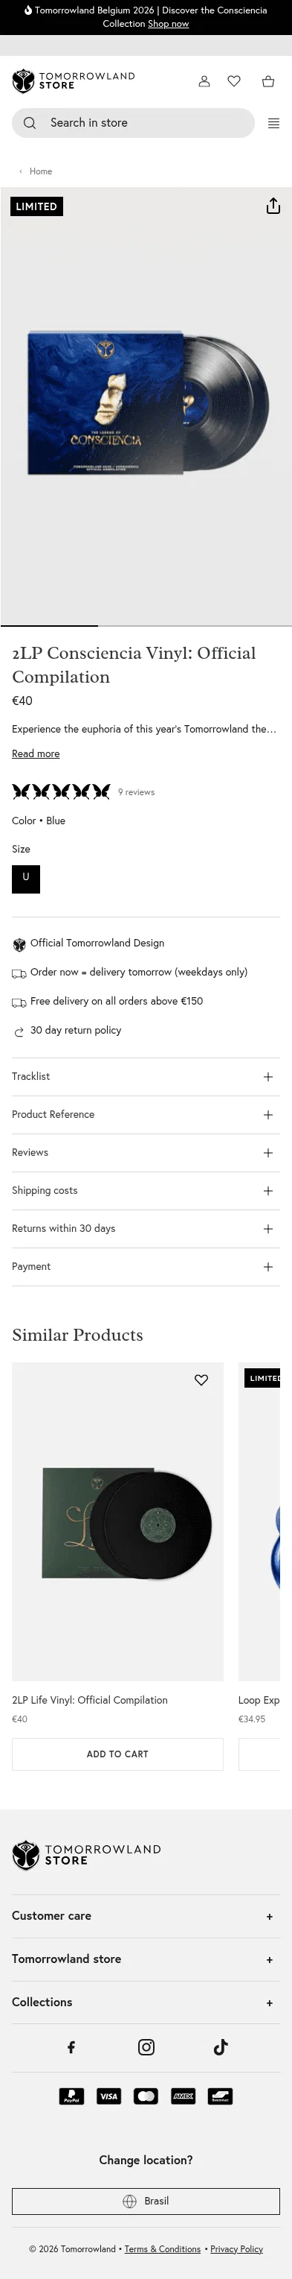The width and height of the screenshot is (292, 2279).
Task: Expand the Payment section
Action: [x=146, y=1267]
